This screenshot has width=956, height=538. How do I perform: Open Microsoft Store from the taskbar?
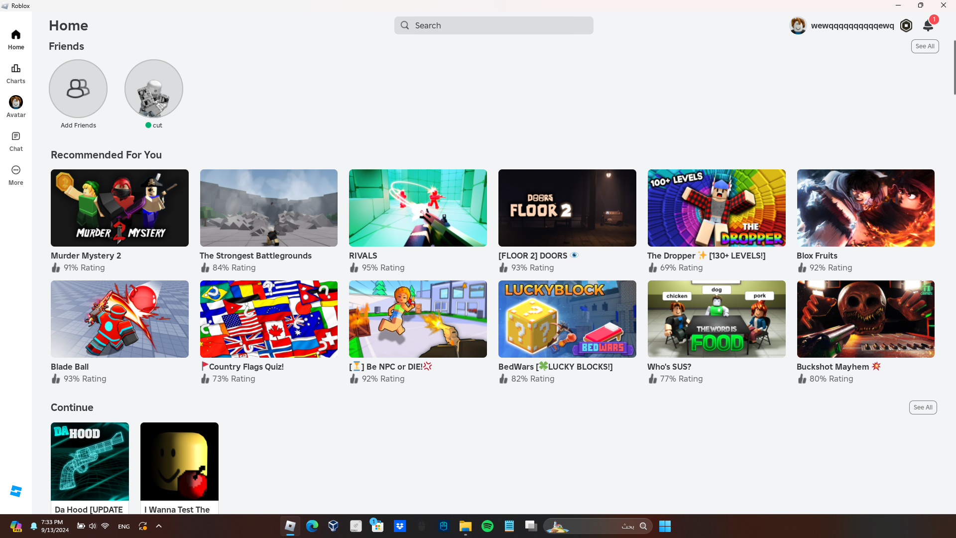click(x=377, y=526)
